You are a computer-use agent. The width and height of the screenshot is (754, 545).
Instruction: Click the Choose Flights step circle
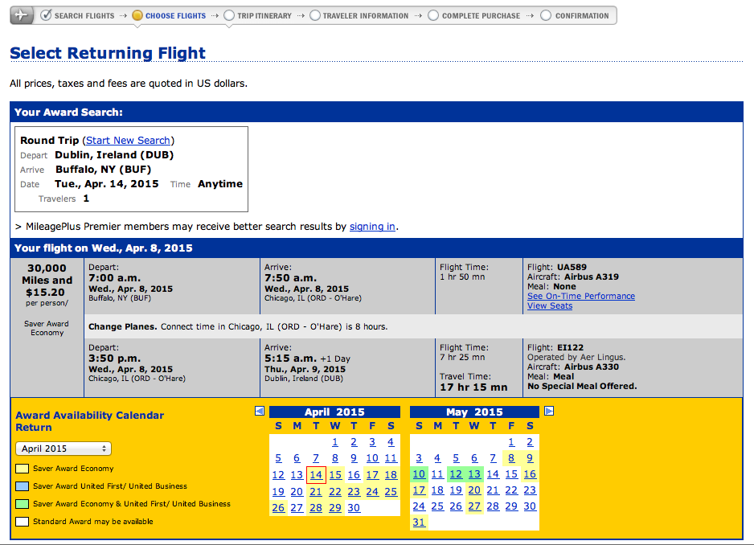click(137, 15)
